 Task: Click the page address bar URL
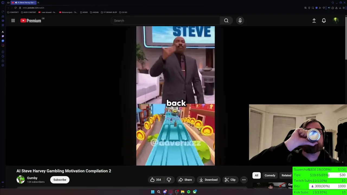pos(33,8)
